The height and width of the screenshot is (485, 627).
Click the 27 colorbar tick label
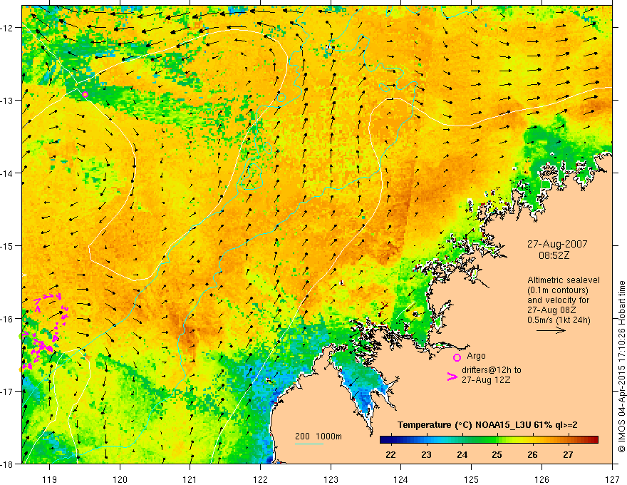pyautogui.click(x=568, y=454)
